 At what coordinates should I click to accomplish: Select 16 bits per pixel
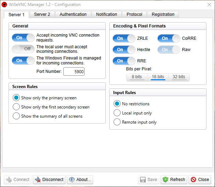click(158, 77)
